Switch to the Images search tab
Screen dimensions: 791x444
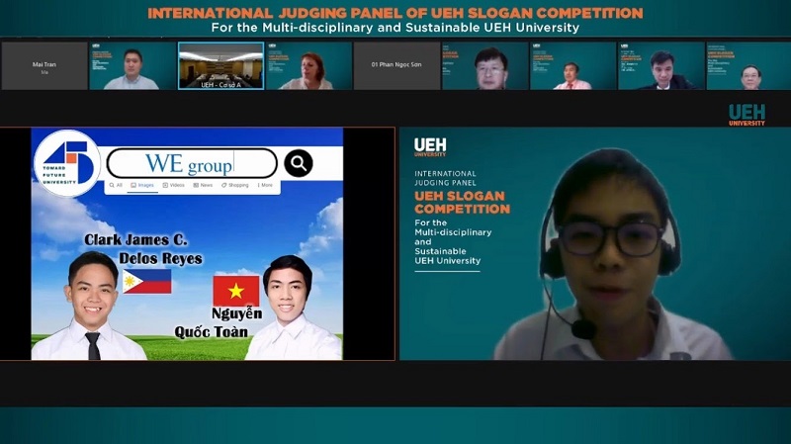tap(142, 185)
